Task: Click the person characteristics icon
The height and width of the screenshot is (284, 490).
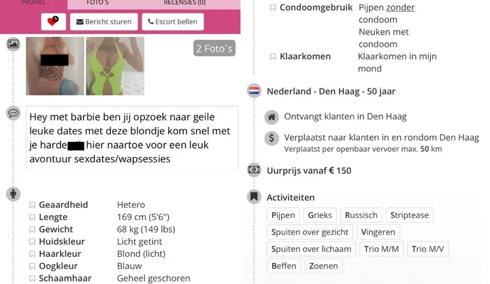Action: point(13,194)
